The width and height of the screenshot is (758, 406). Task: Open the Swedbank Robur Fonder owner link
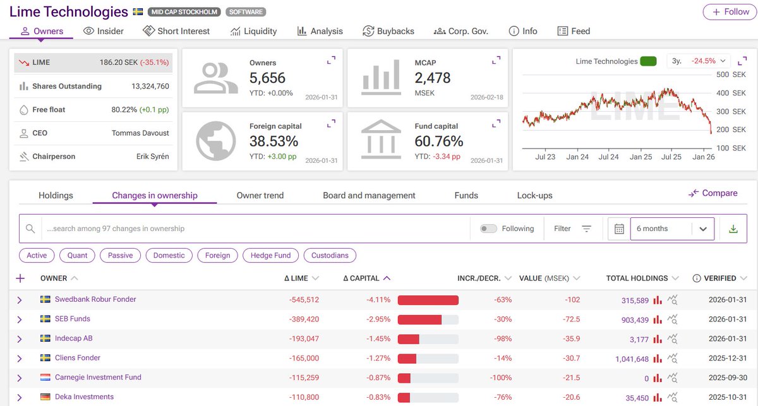95,299
